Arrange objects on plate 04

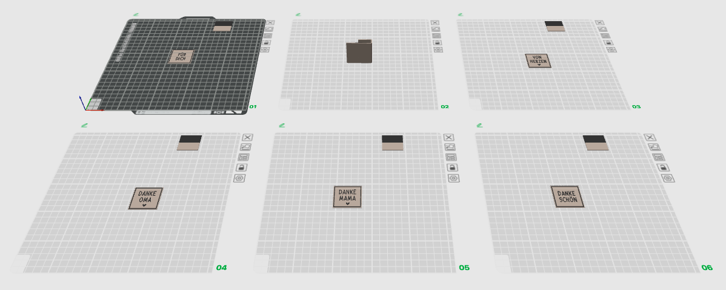244,158
